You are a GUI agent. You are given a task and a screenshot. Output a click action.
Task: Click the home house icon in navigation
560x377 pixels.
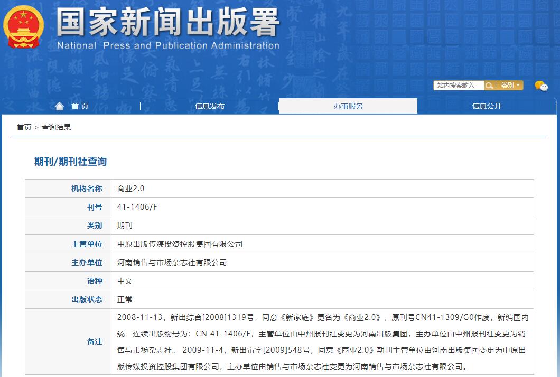[x=59, y=106]
